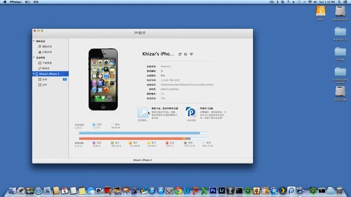
Task: Click the yellow legend swatch
Action: (149, 143)
